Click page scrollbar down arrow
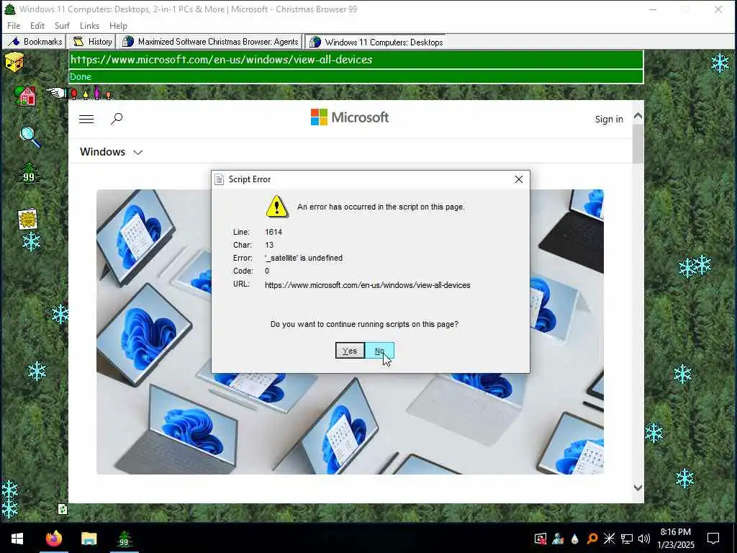 point(638,487)
